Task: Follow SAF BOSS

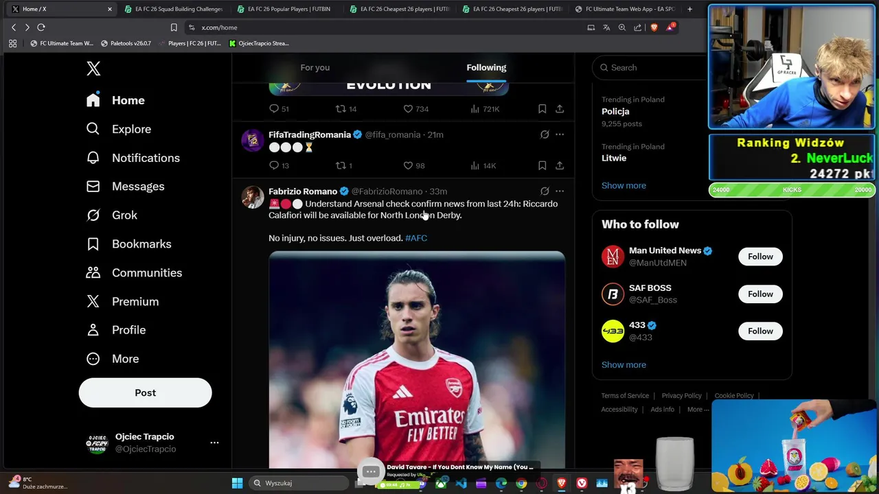Action: coord(760,294)
